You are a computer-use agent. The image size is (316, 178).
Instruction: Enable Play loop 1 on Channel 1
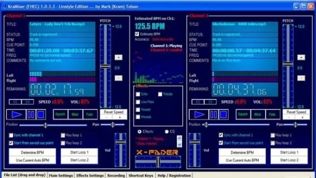pos(63,135)
